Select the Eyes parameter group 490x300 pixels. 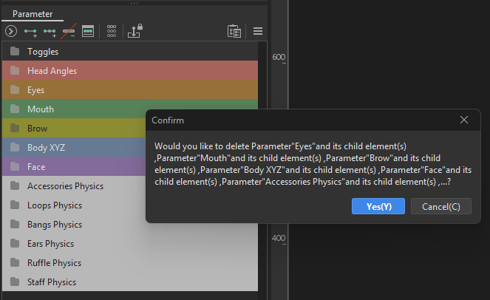point(36,90)
